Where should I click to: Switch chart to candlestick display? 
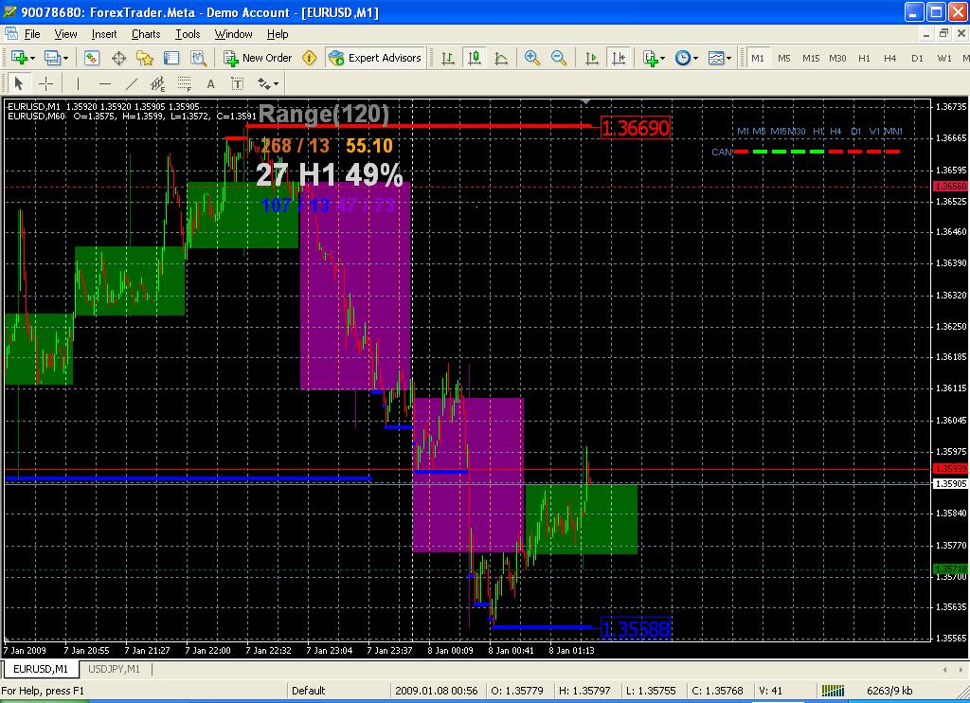pos(475,58)
